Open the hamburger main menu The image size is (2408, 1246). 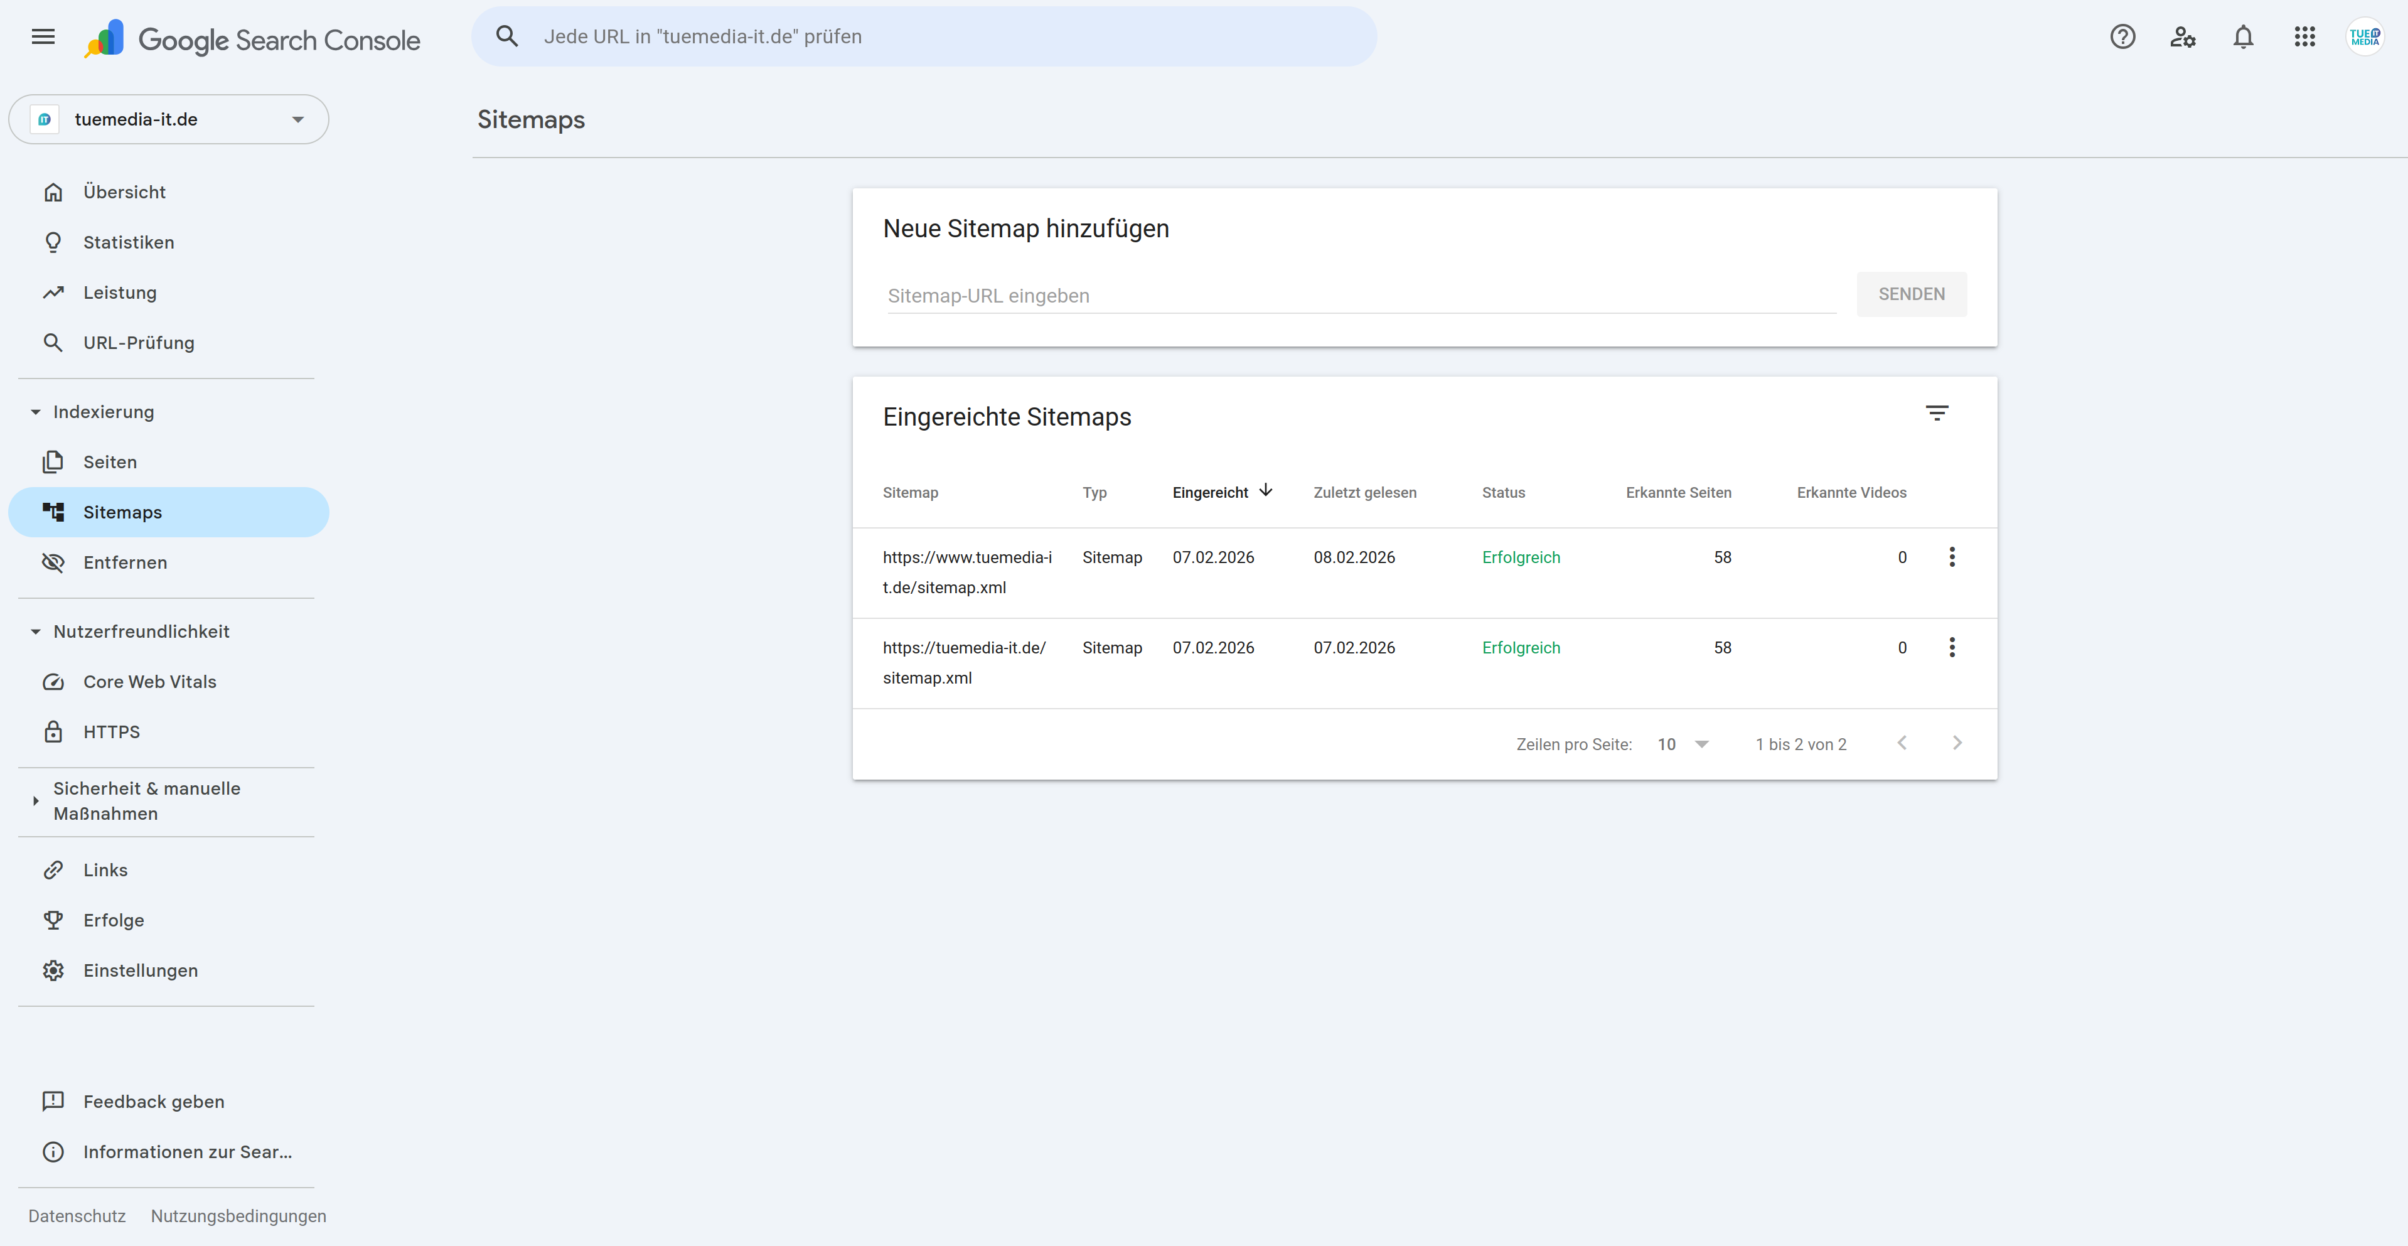coord(43,36)
